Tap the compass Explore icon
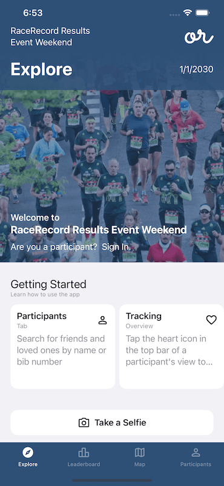 [28, 453]
